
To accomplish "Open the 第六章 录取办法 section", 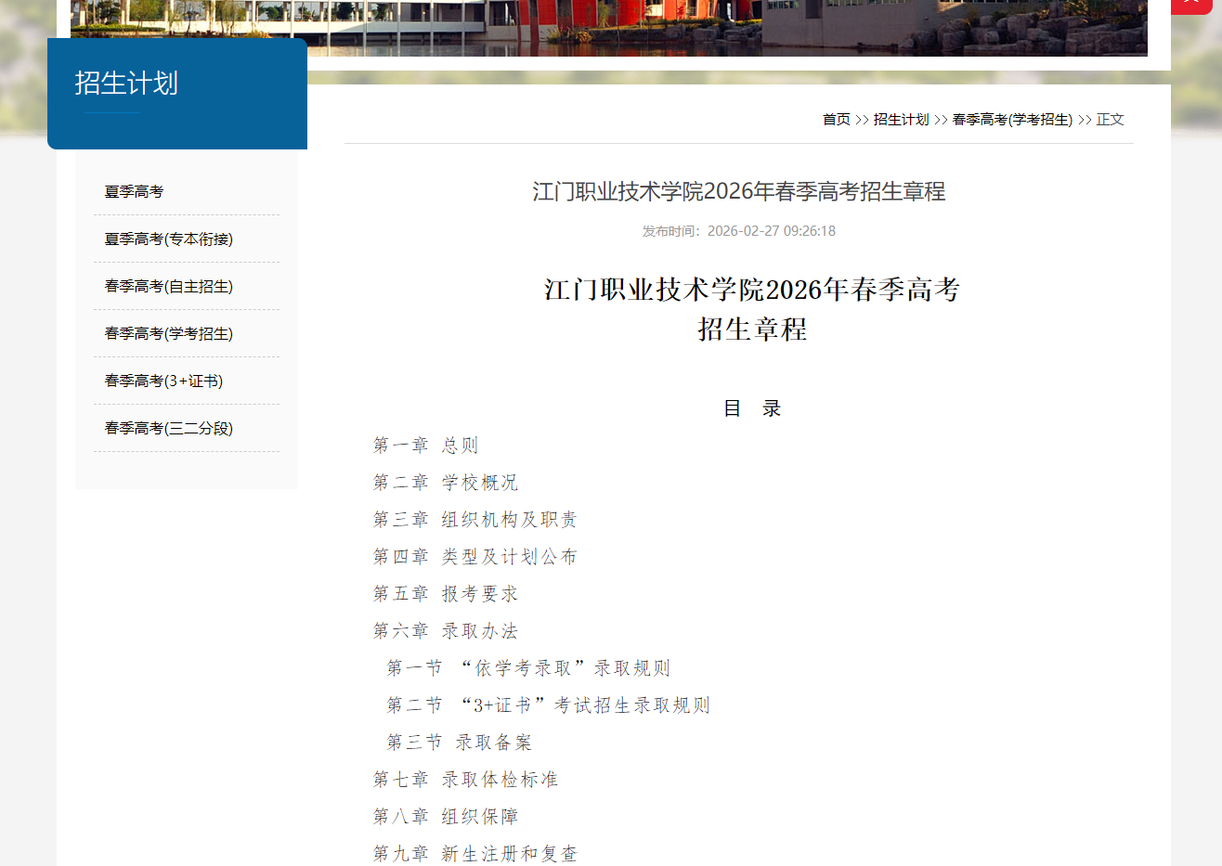I will coord(446,630).
